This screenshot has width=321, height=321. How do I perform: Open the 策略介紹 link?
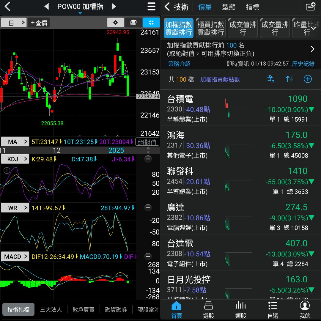(179, 64)
